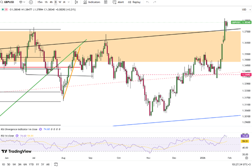Start Bar Replay mode
Viewport: 252px width, 167px height.
pos(134,2)
